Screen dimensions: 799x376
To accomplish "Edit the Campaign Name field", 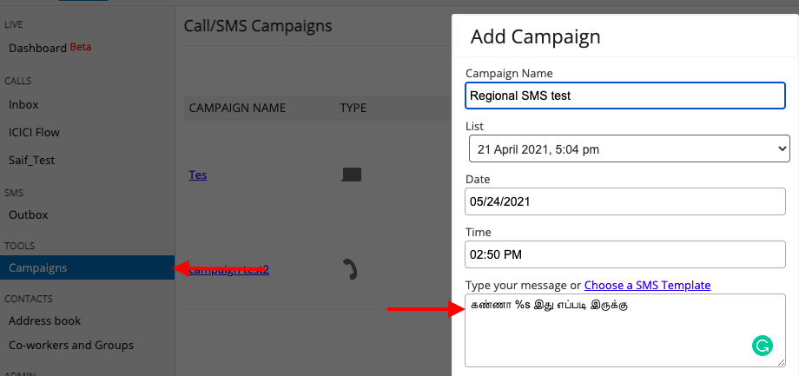I will [625, 96].
